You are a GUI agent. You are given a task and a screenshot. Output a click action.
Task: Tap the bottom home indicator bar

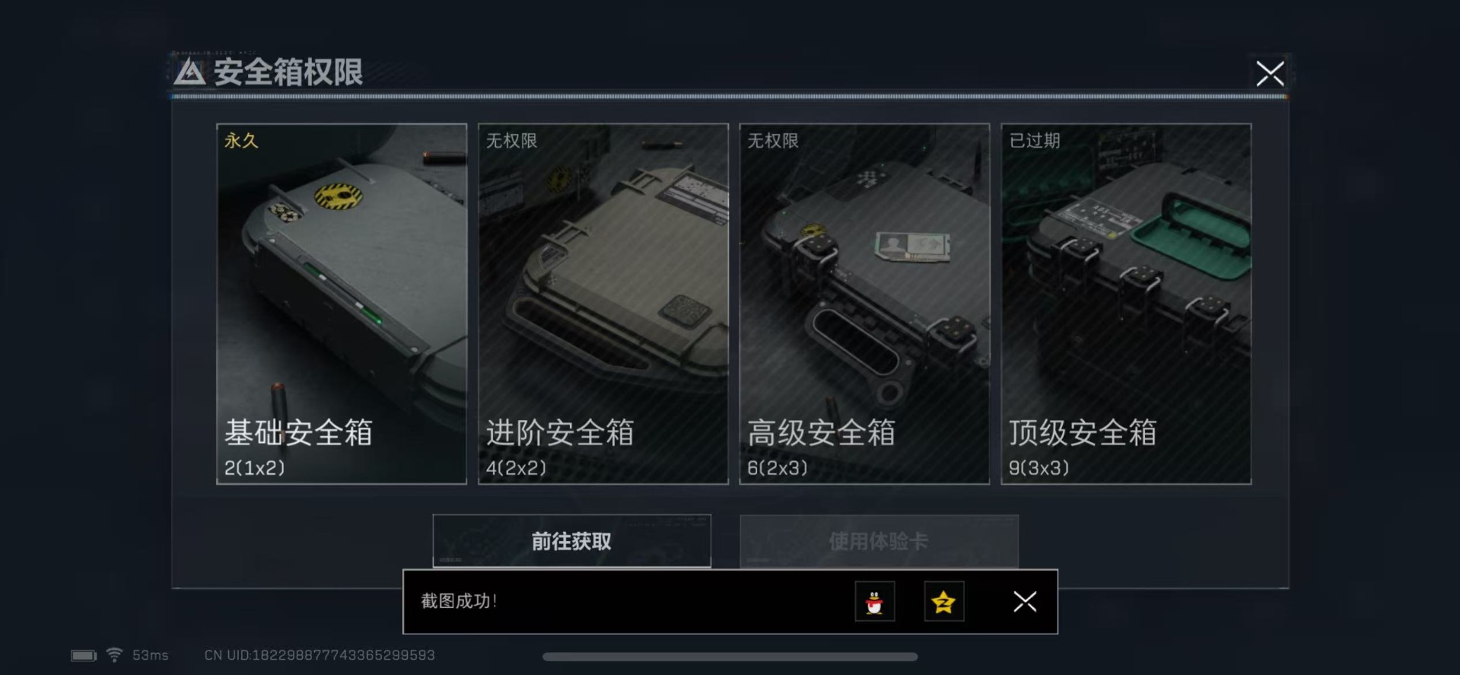[x=730, y=657]
